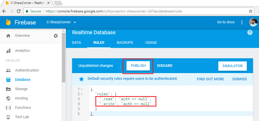Click the Database sidebar icon
Viewport: 259px width, 121px height.
(8, 80)
